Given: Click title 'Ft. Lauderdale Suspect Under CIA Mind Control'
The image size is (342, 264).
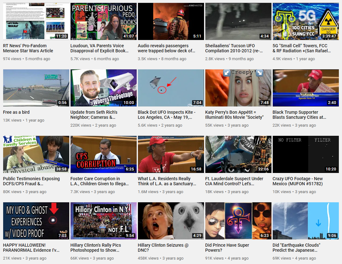Looking at the screenshot, I should pyautogui.click(x=234, y=181).
